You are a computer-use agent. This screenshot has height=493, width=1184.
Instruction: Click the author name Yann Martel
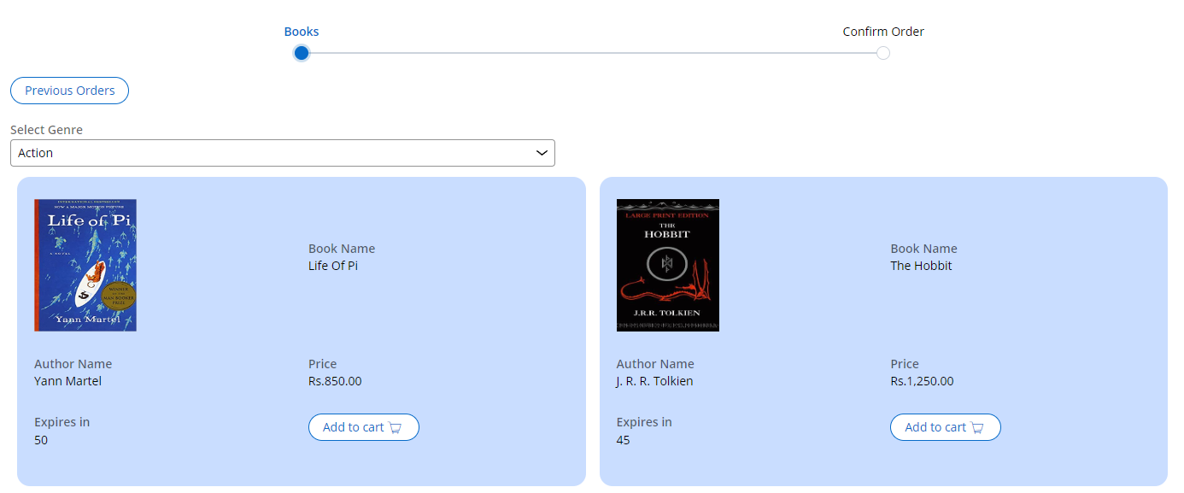[x=67, y=381]
